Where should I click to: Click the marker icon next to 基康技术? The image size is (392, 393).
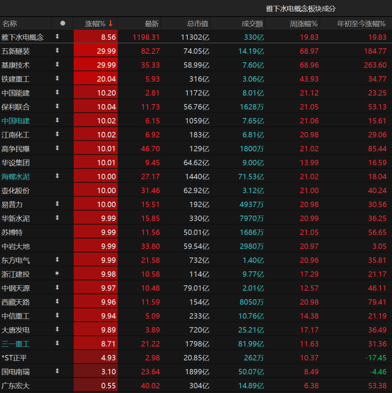click(57, 64)
